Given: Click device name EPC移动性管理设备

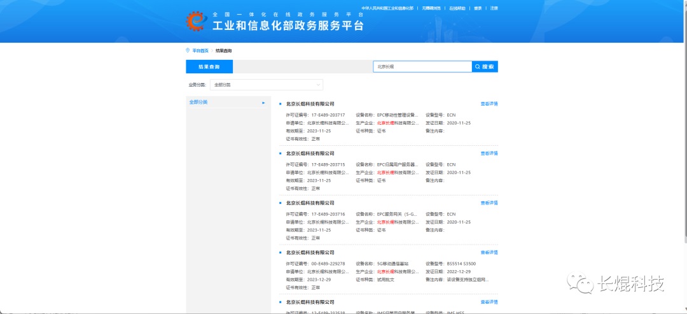Looking at the screenshot, I should (398, 115).
